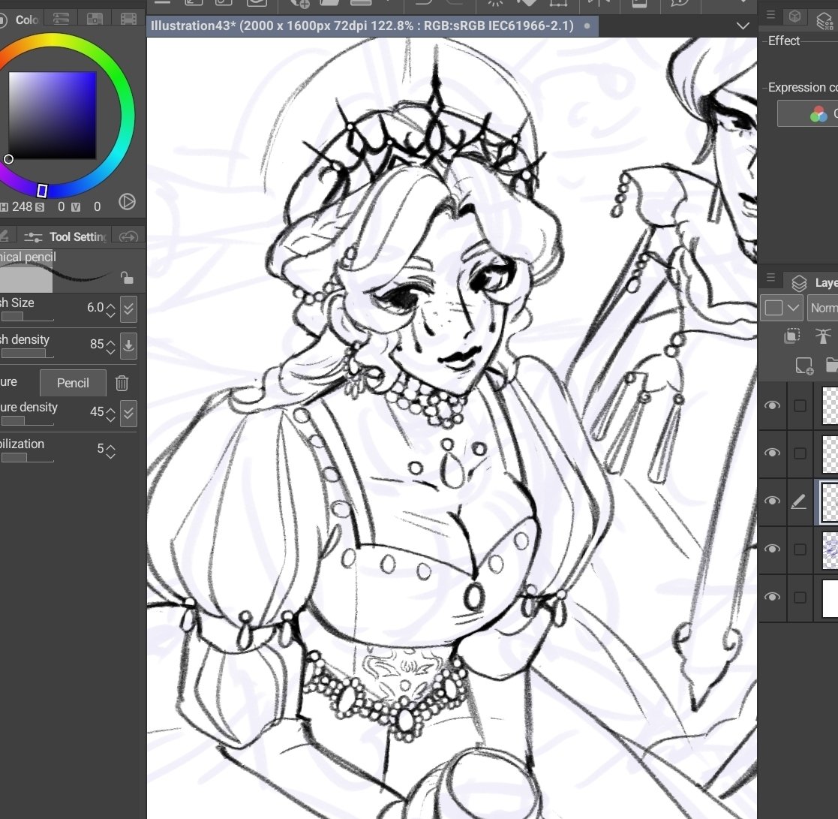Click the Stabilization stepper arrows
The height and width of the screenshot is (819, 838).
110,451
